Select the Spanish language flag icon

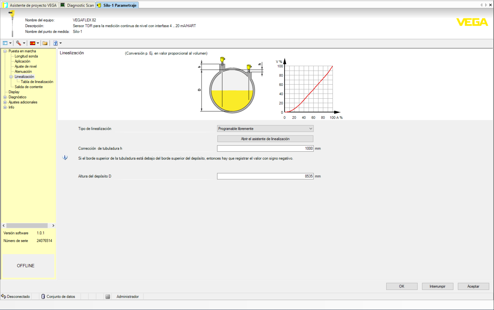pos(32,43)
